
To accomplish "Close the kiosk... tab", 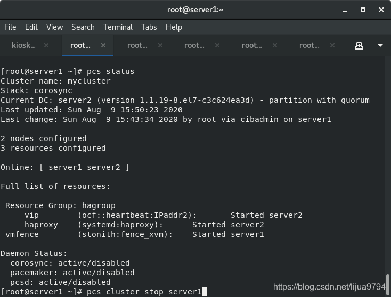I will point(46,45).
